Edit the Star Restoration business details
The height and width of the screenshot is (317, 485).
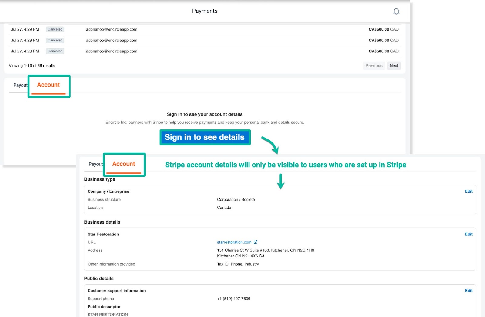(468, 234)
